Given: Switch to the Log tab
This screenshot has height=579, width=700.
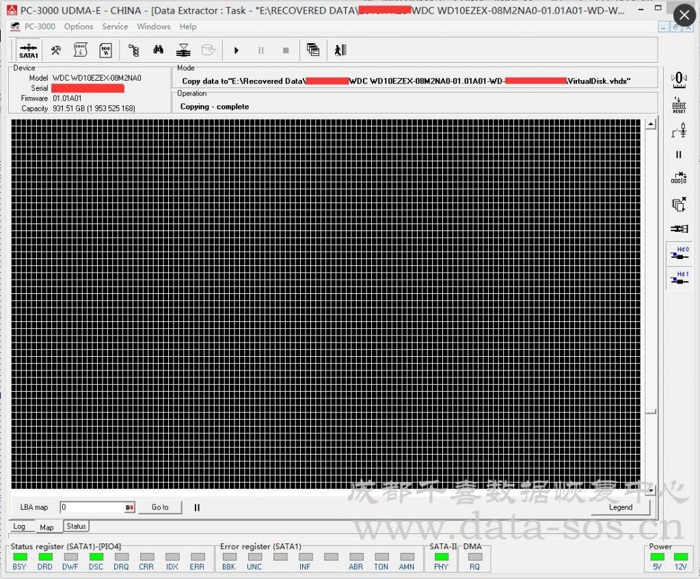Looking at the screenshot, I should [21, 526].
